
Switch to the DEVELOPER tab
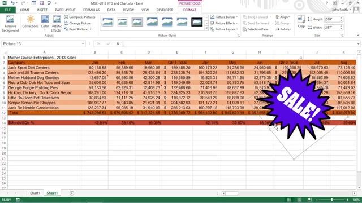tap(165, 10)
